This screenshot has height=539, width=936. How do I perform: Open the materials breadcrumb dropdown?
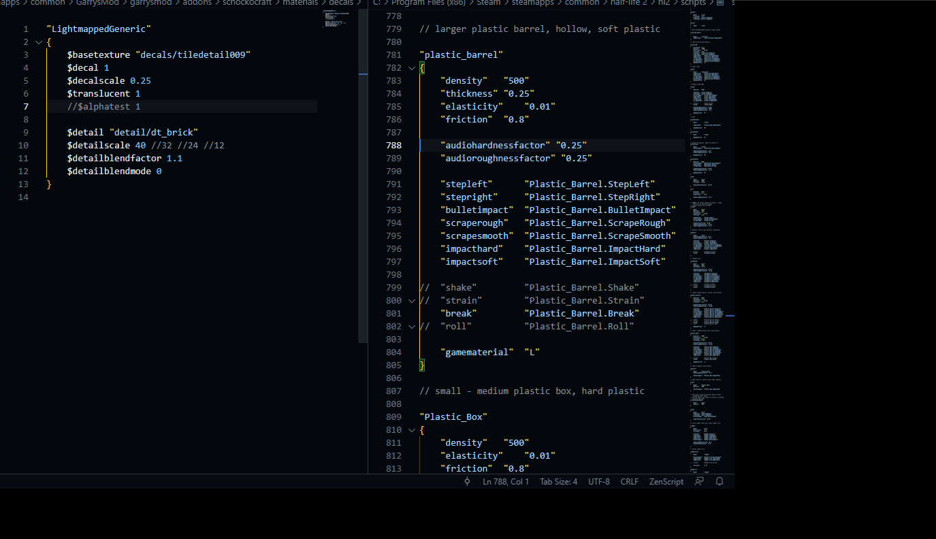(x=300, y=3)
